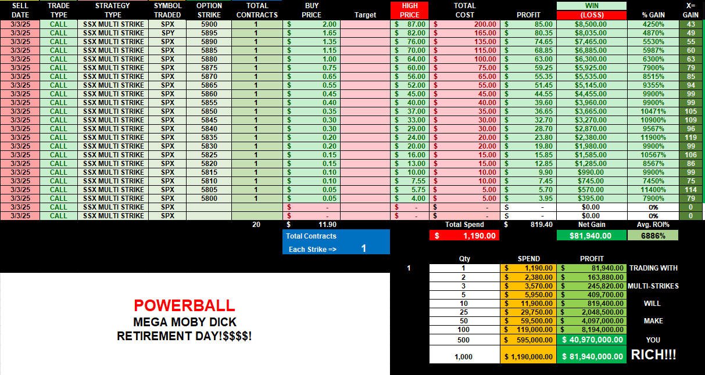Select the $40,970,000.00 profit cell

[592, 340]
